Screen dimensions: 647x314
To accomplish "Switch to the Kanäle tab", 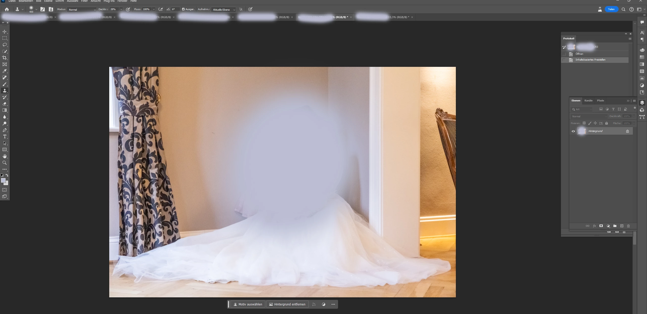I will tap(588, 101).
